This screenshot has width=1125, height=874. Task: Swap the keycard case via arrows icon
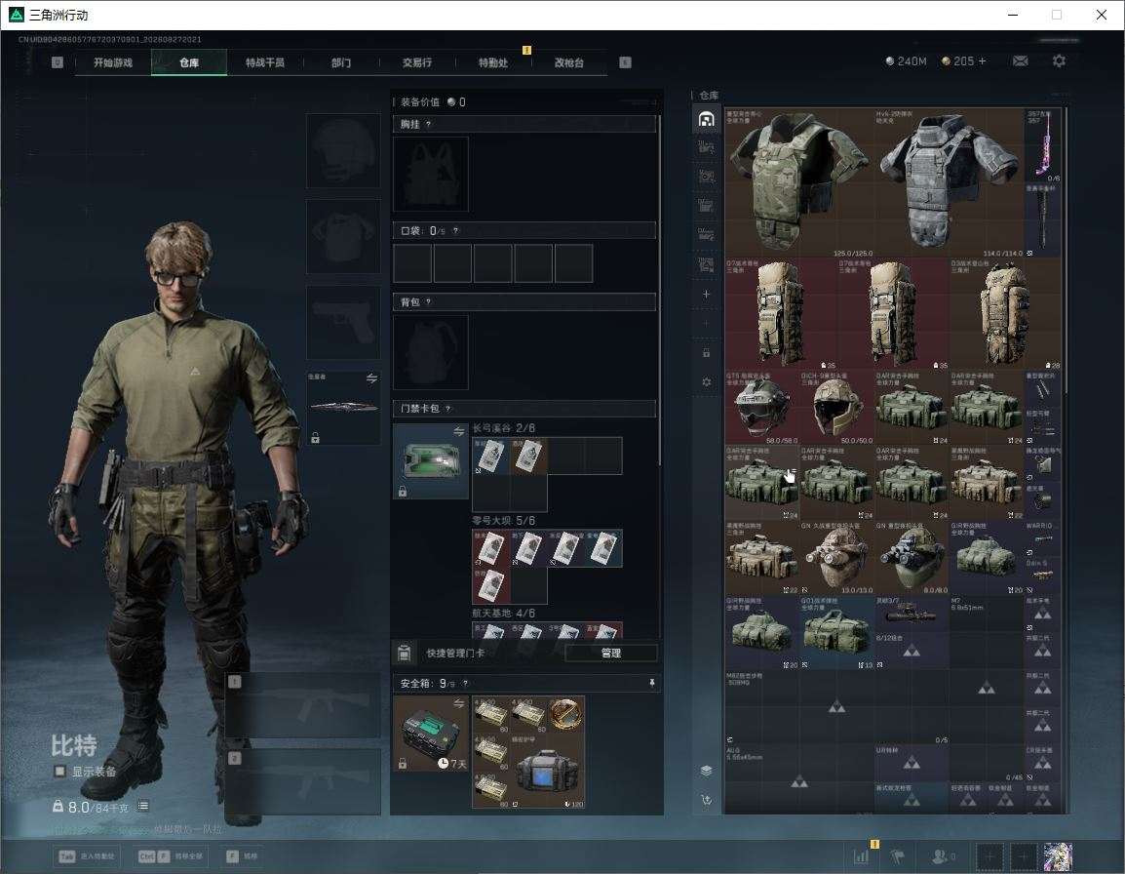[x=459, y=431]
